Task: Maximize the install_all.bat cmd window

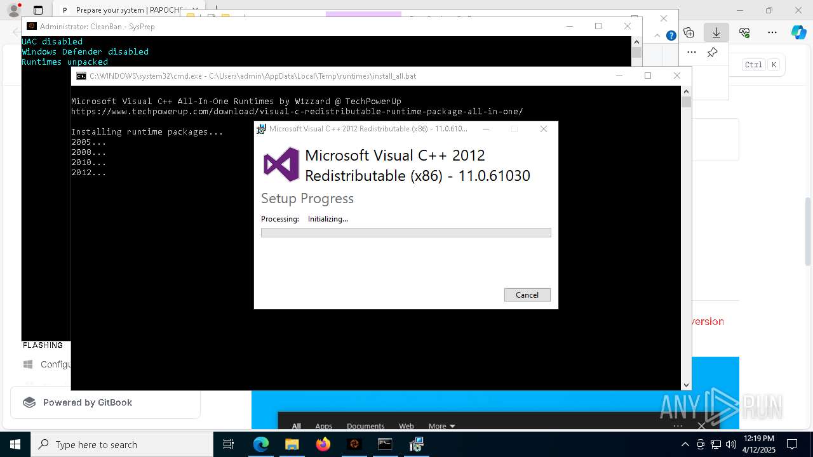Action: coord(648,76)
